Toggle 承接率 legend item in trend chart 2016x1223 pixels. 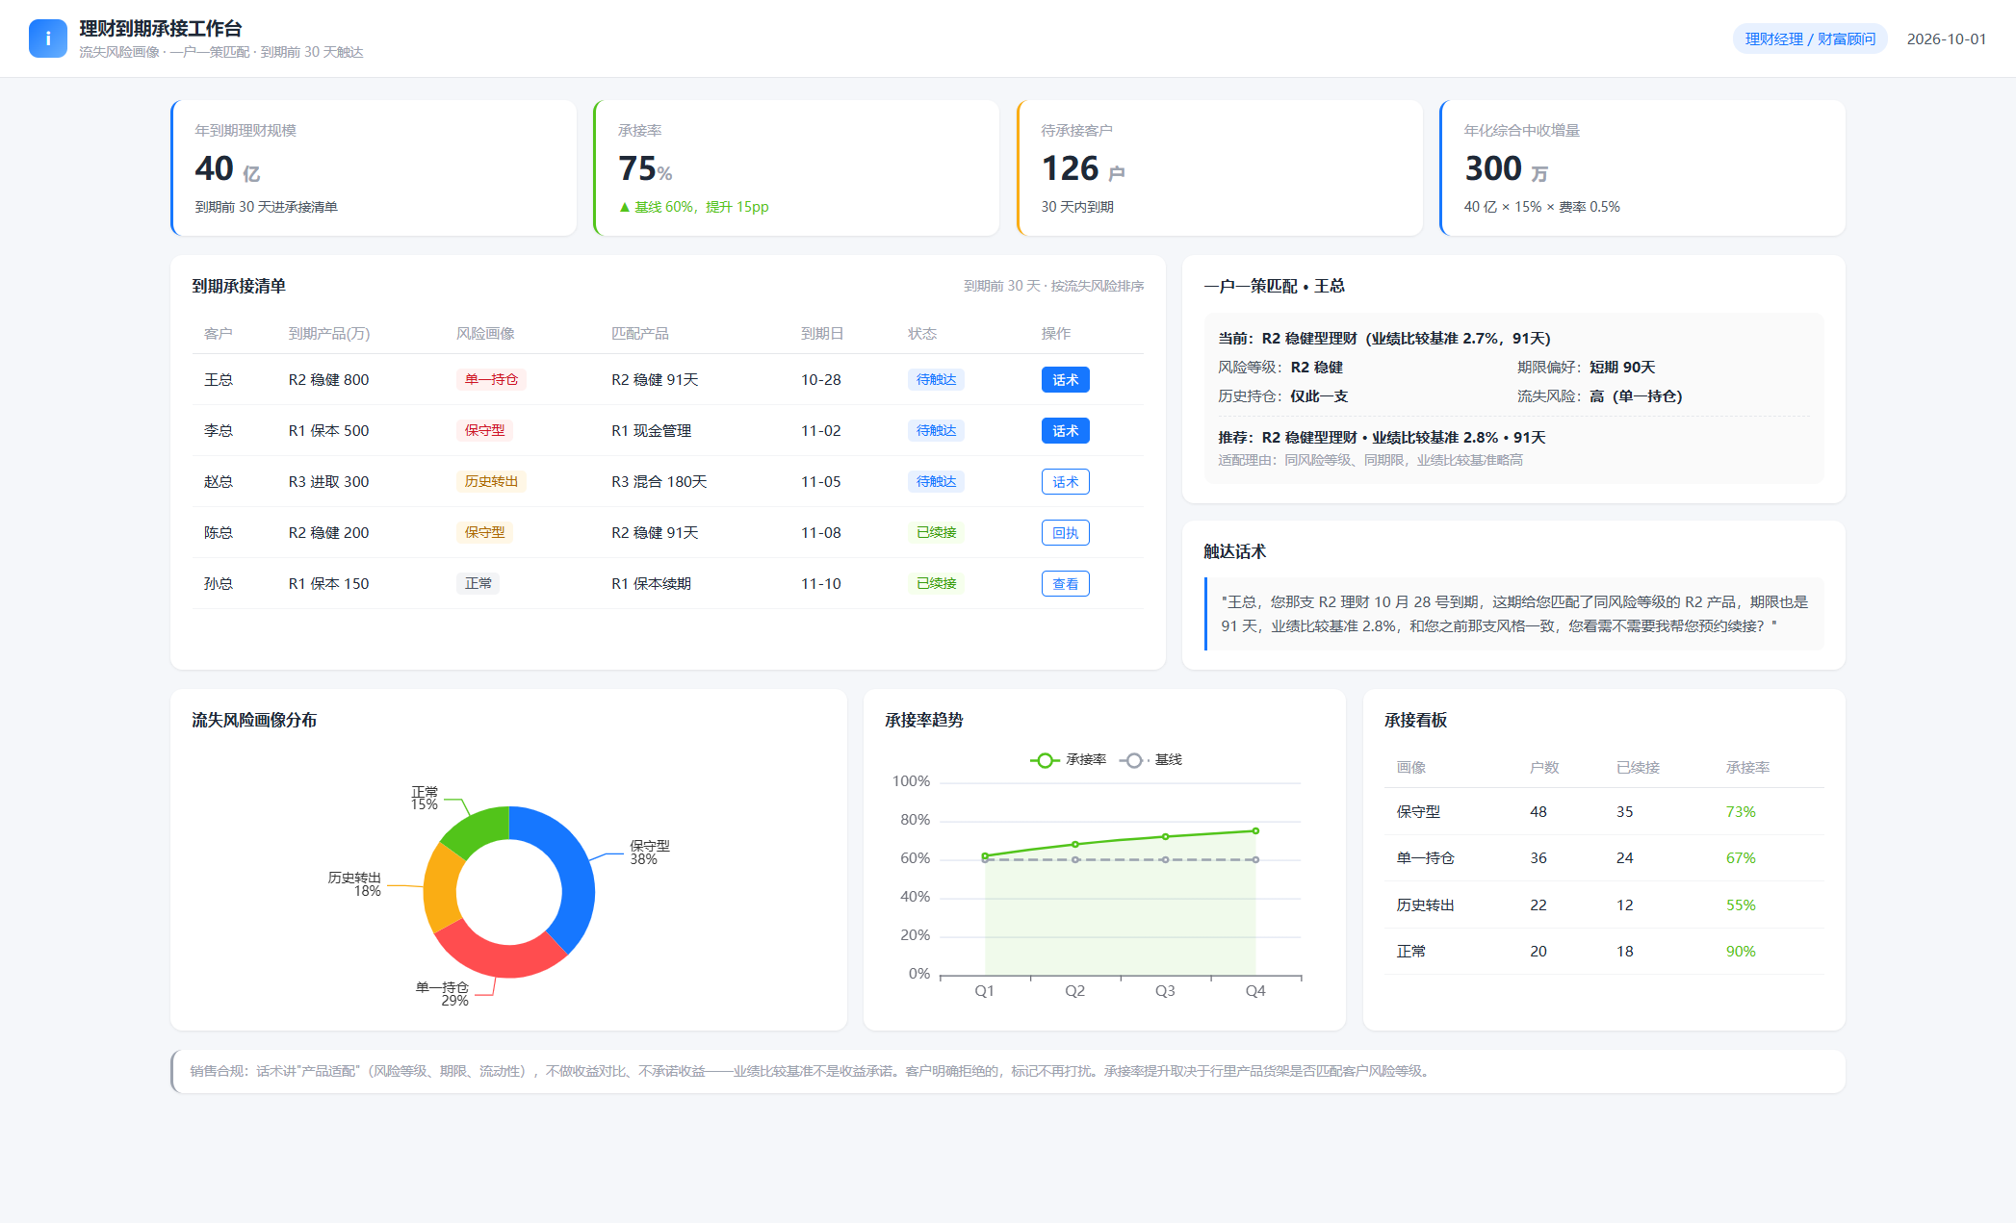click(1069, 759)
